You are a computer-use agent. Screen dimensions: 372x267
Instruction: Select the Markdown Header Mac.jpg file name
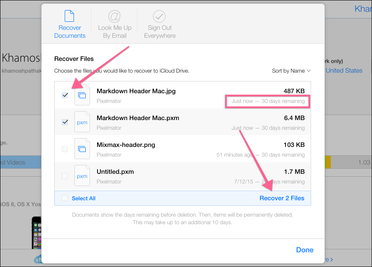tap(136, 91)
